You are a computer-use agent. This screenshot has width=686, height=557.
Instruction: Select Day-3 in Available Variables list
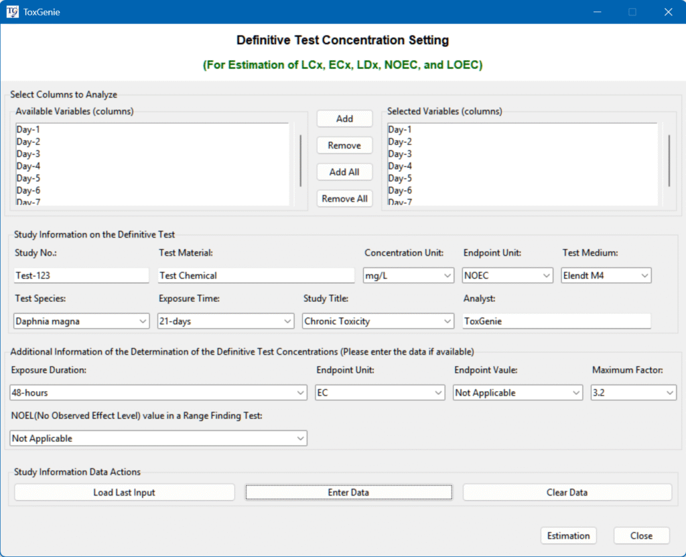coord(29,154)
